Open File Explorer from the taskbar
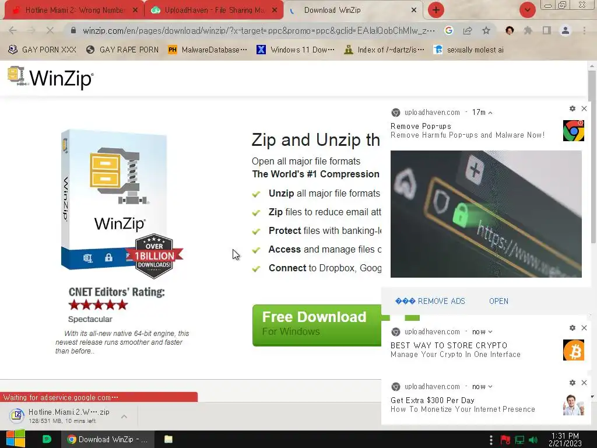The height and width of the screenshot is (448, 597). (x=168, y=439)
